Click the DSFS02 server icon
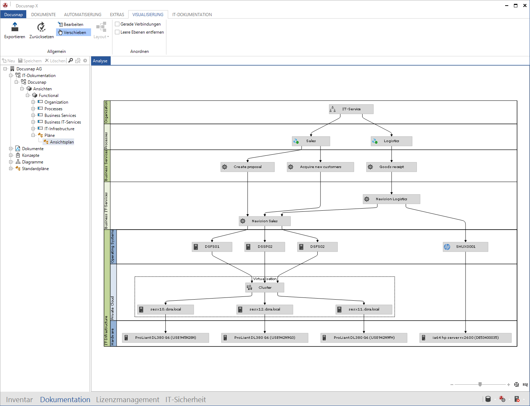 [x=301, y=247]
